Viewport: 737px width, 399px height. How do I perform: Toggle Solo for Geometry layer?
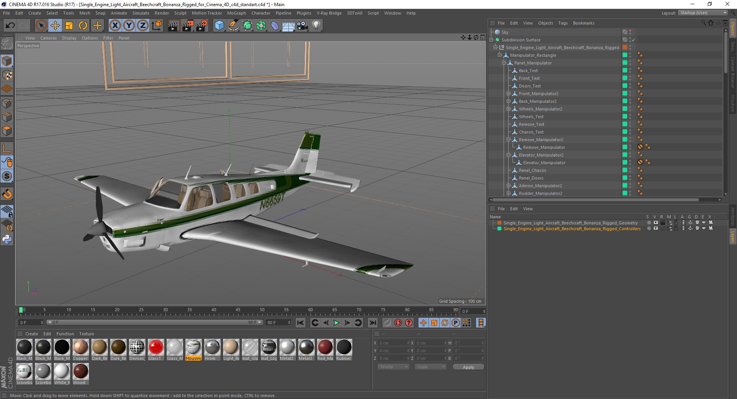649,223
